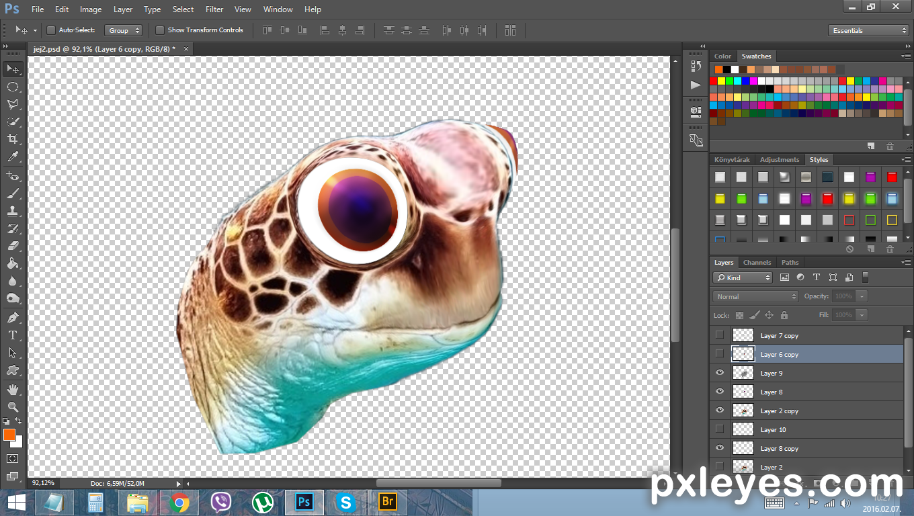Hide Layer 9 with eye icon
Screen dimensions: 914x516
tap(720, 373)
